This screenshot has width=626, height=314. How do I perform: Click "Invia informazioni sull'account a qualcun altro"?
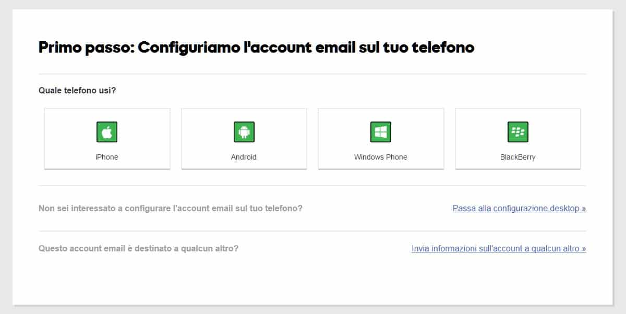click(x=499, y=248)
